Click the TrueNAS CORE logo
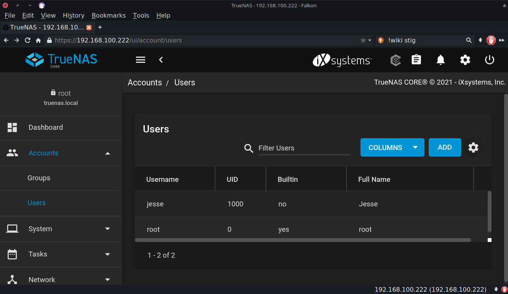508x294 pixels. 61,60
